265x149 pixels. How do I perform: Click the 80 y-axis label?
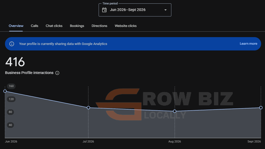tap(10, 112)
